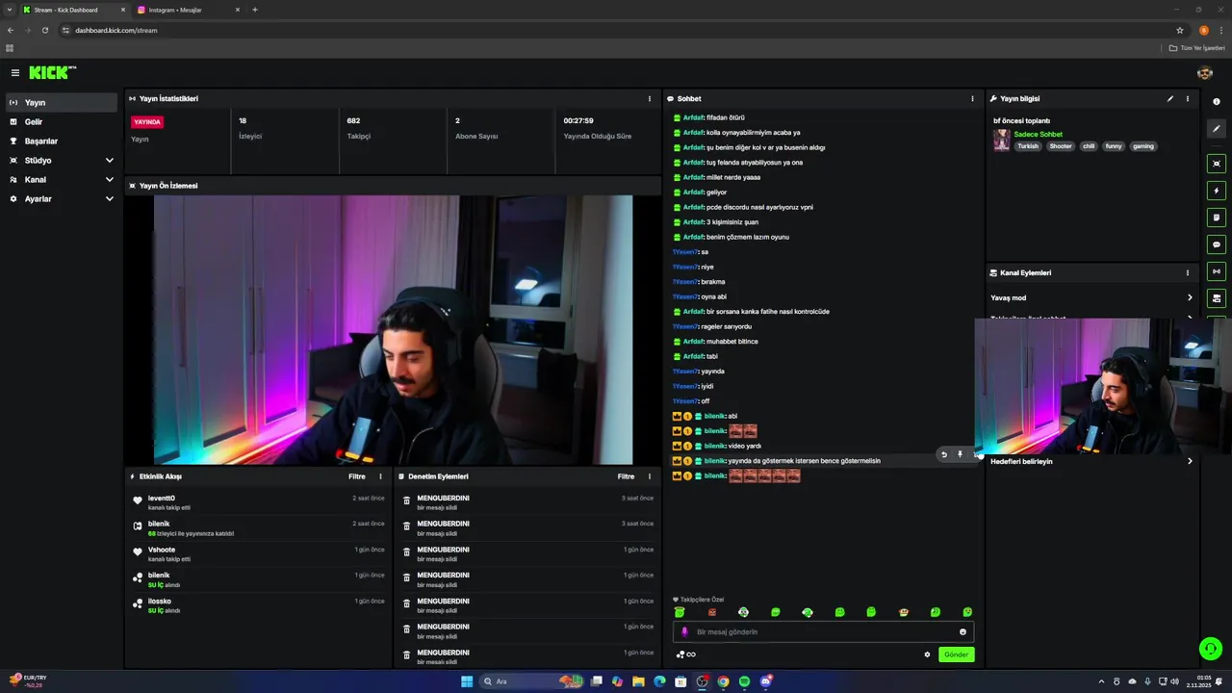Insert the red angry follower emote
The width and height of the screenshot is (1232, 693).
click(x=712, y=612)
